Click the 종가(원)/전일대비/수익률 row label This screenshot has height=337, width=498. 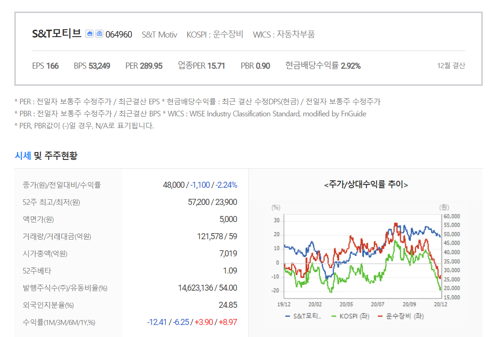[62, 184]
